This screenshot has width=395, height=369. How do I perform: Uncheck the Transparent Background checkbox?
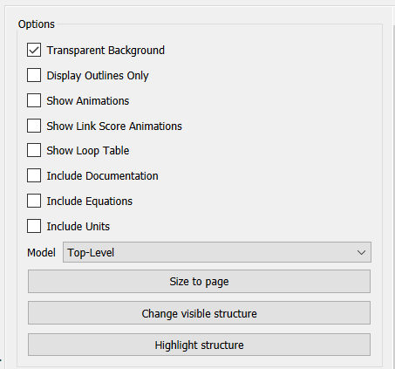(x=34, y=50)
